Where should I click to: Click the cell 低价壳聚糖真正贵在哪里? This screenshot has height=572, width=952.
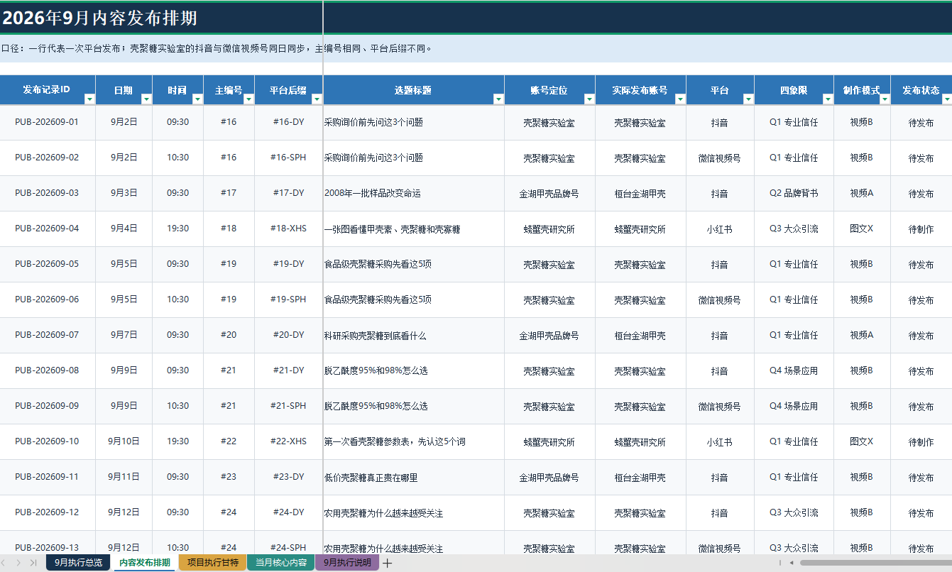tap(413, 477)
